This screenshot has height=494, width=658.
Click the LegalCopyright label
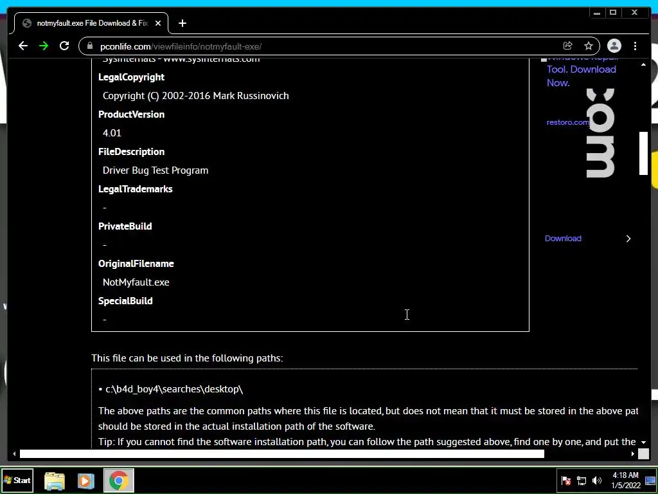point(131,77)
